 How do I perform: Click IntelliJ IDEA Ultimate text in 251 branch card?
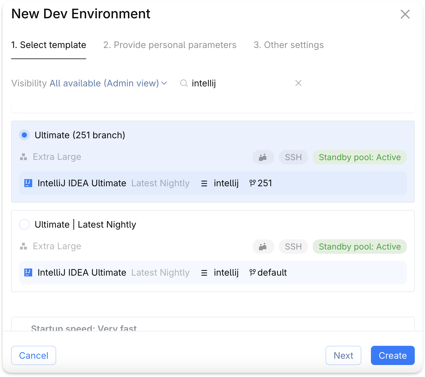pyautogui.click(x=82, y=183)
